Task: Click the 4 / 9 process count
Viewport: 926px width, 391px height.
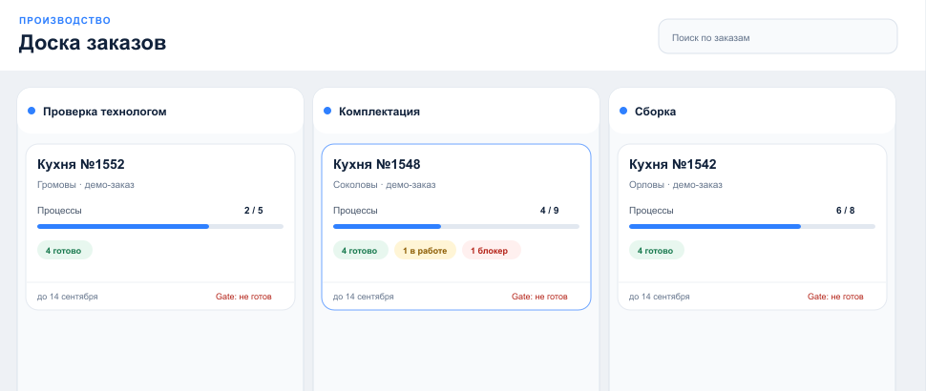Action: pos(550,211)
